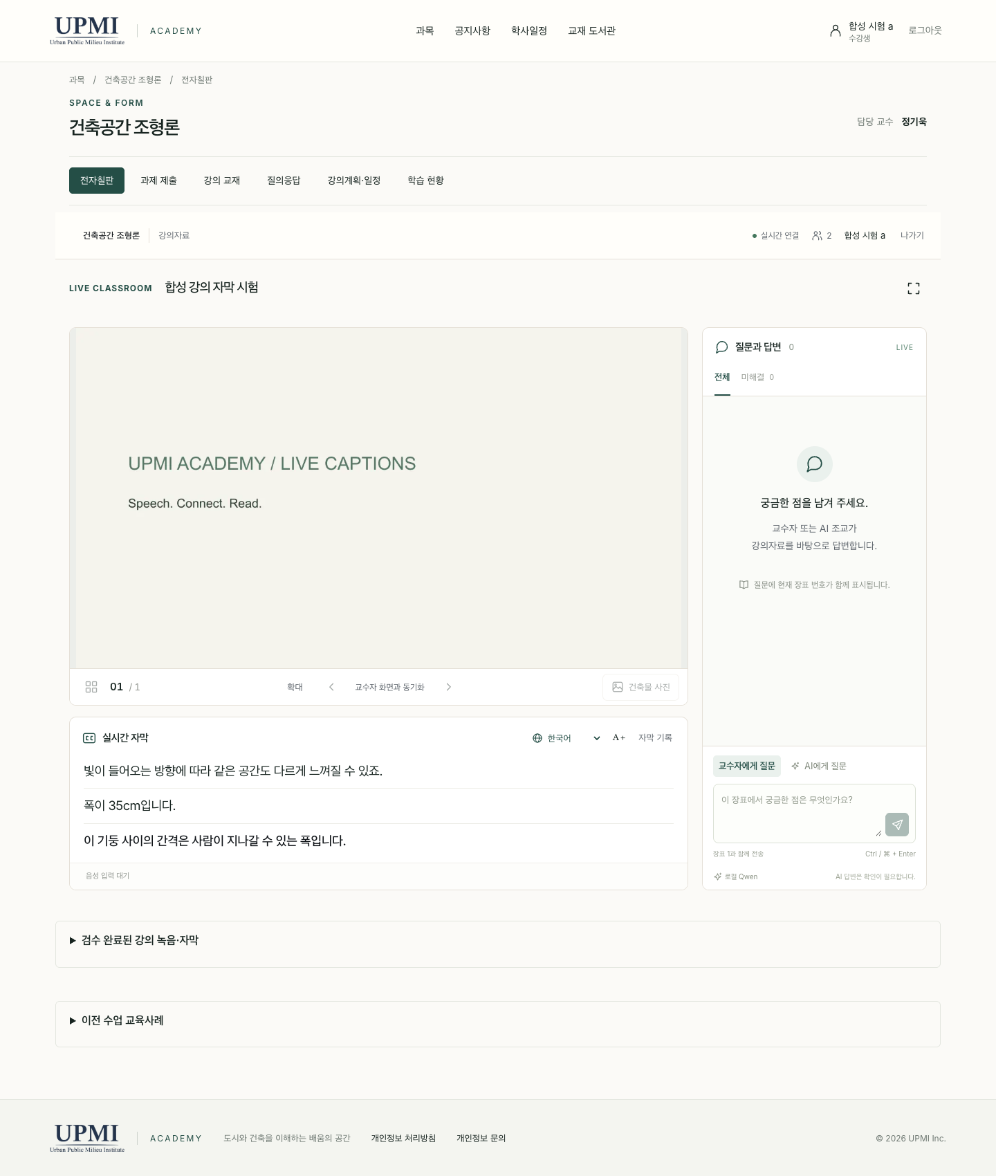Select the 미해결 tab in Q&A panel
The height and width of the screenshot is (1176, 996).
pos(757,378)
